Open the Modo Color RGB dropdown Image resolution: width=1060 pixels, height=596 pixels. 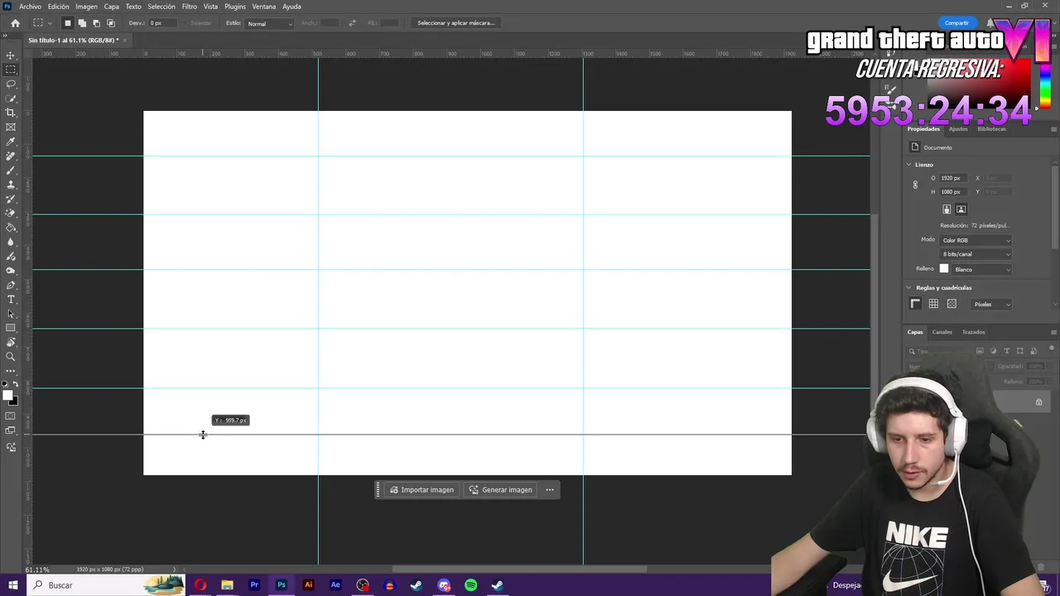point(976,240)
